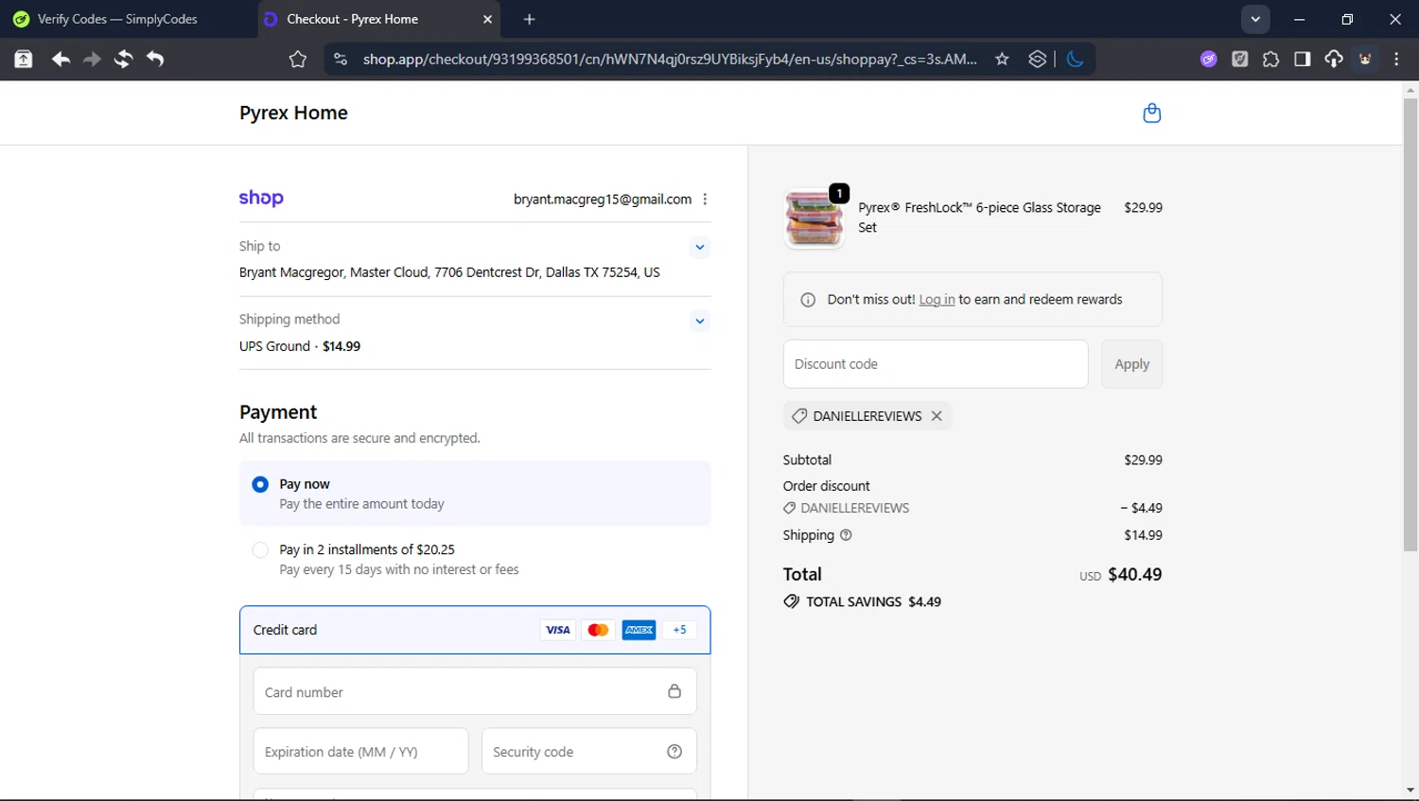Image resolution: width=1419 pixels, height=801 pixels.
Task: Click the email bryant.macgreg15@gmail.com
Action: pos(603,200)
